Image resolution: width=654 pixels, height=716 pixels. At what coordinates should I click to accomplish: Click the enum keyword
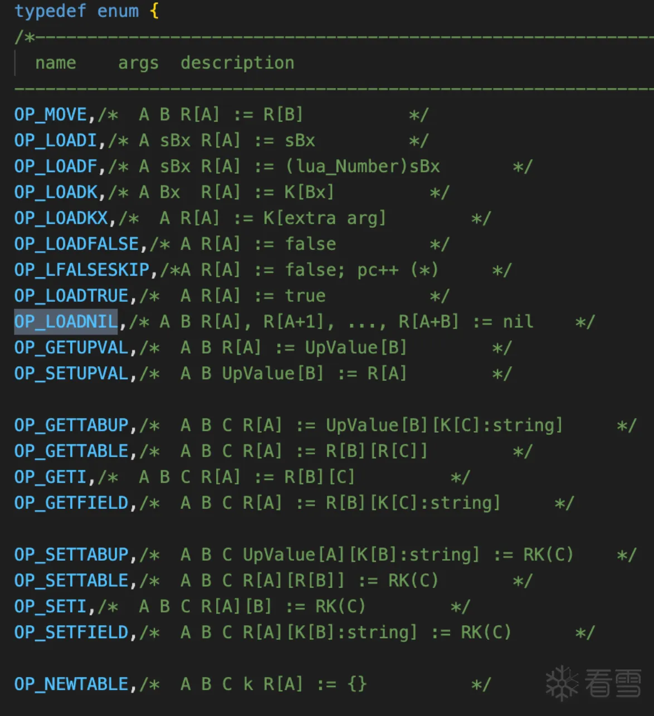coord(118,11)
